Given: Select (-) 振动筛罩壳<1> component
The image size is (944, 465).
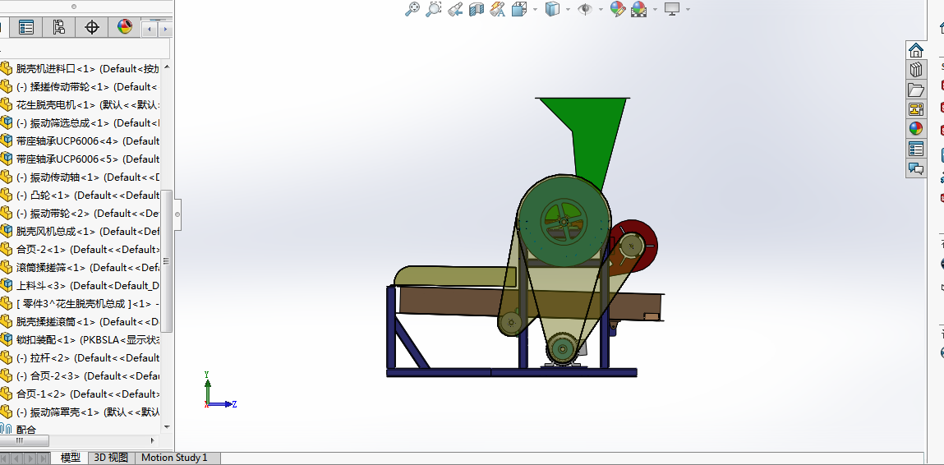Looking at the screenshot, I should (x=80, y=412).
